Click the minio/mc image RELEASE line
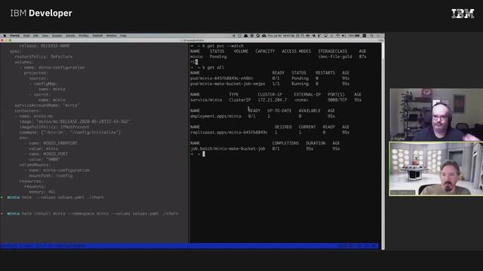 75,122
